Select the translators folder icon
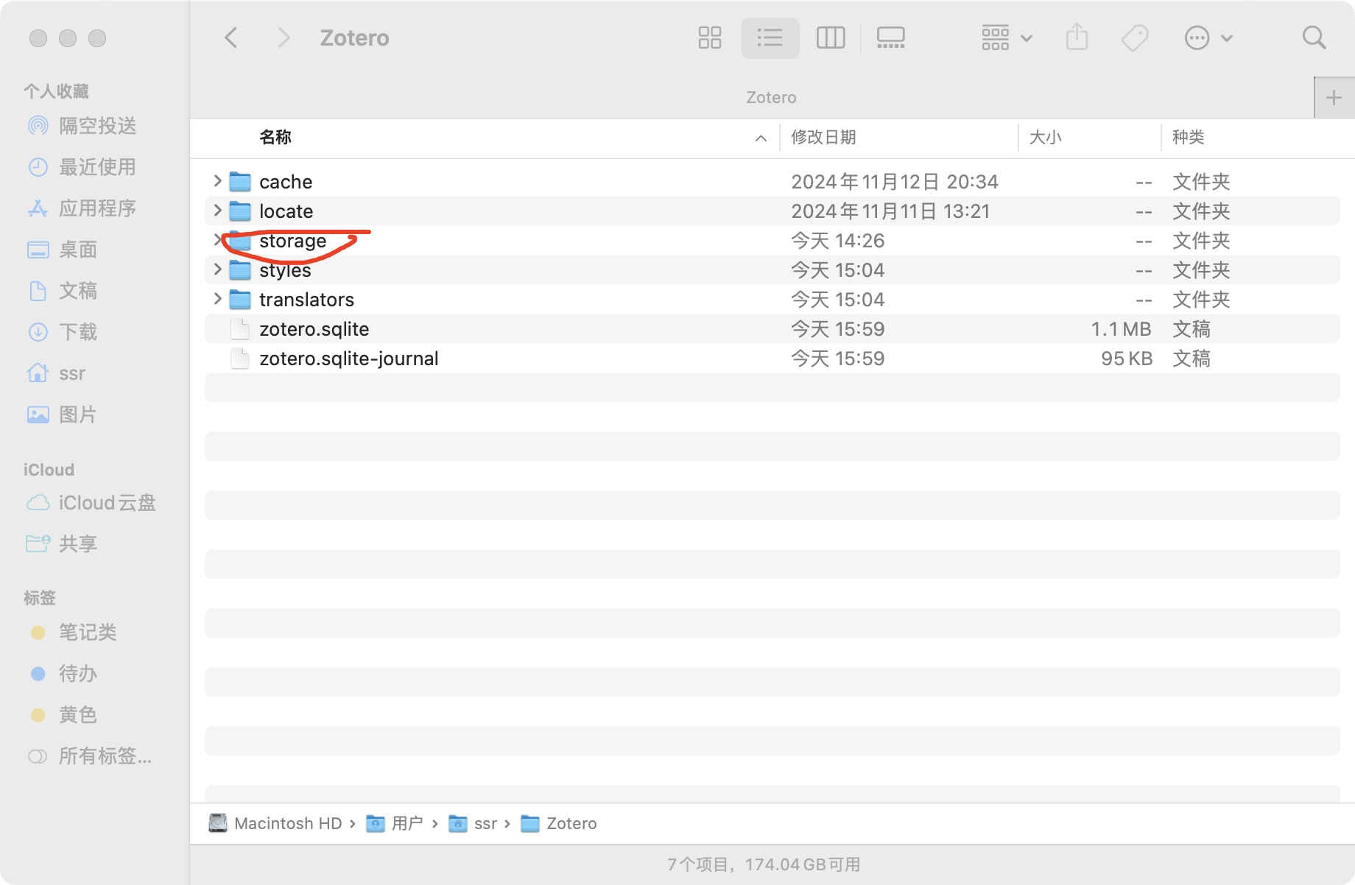The height and width of the screenshot is (885, 1355). (240, 299)
